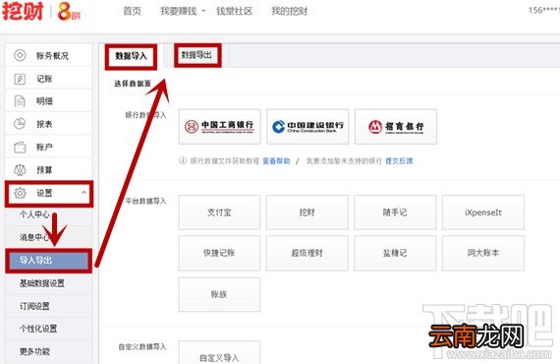
Task: Click the 明细 document icon
Action: 20,101
